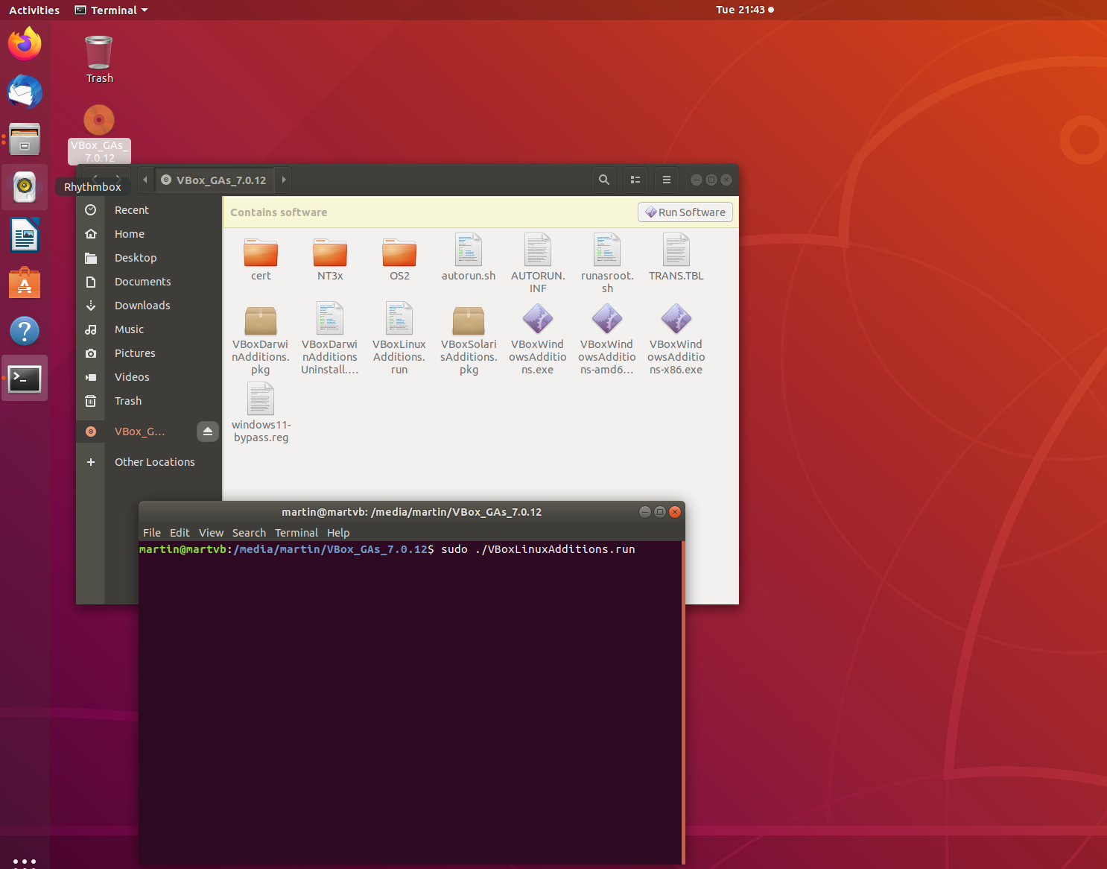Eject the VBox_G... disc in sidebar
The height and width of the screenshot is (869, 1107).
[x=208, y=432]
